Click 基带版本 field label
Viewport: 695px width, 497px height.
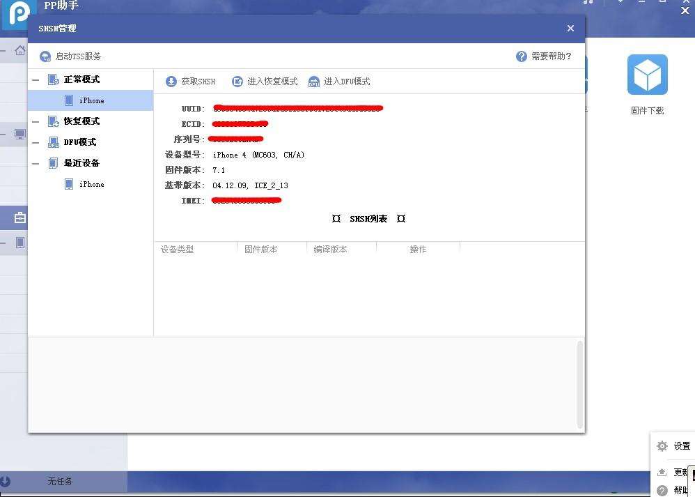[x=185, y=185]
